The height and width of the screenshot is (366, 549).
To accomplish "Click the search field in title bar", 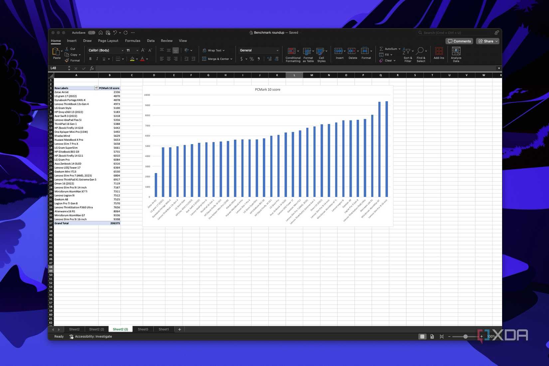I will [x=454, y=33].
